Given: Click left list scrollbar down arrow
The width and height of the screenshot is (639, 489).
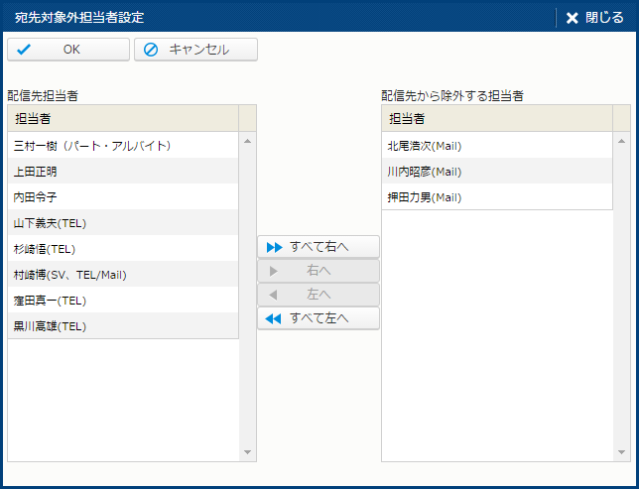Looking at the screenshot, I should tap(248, 453).
